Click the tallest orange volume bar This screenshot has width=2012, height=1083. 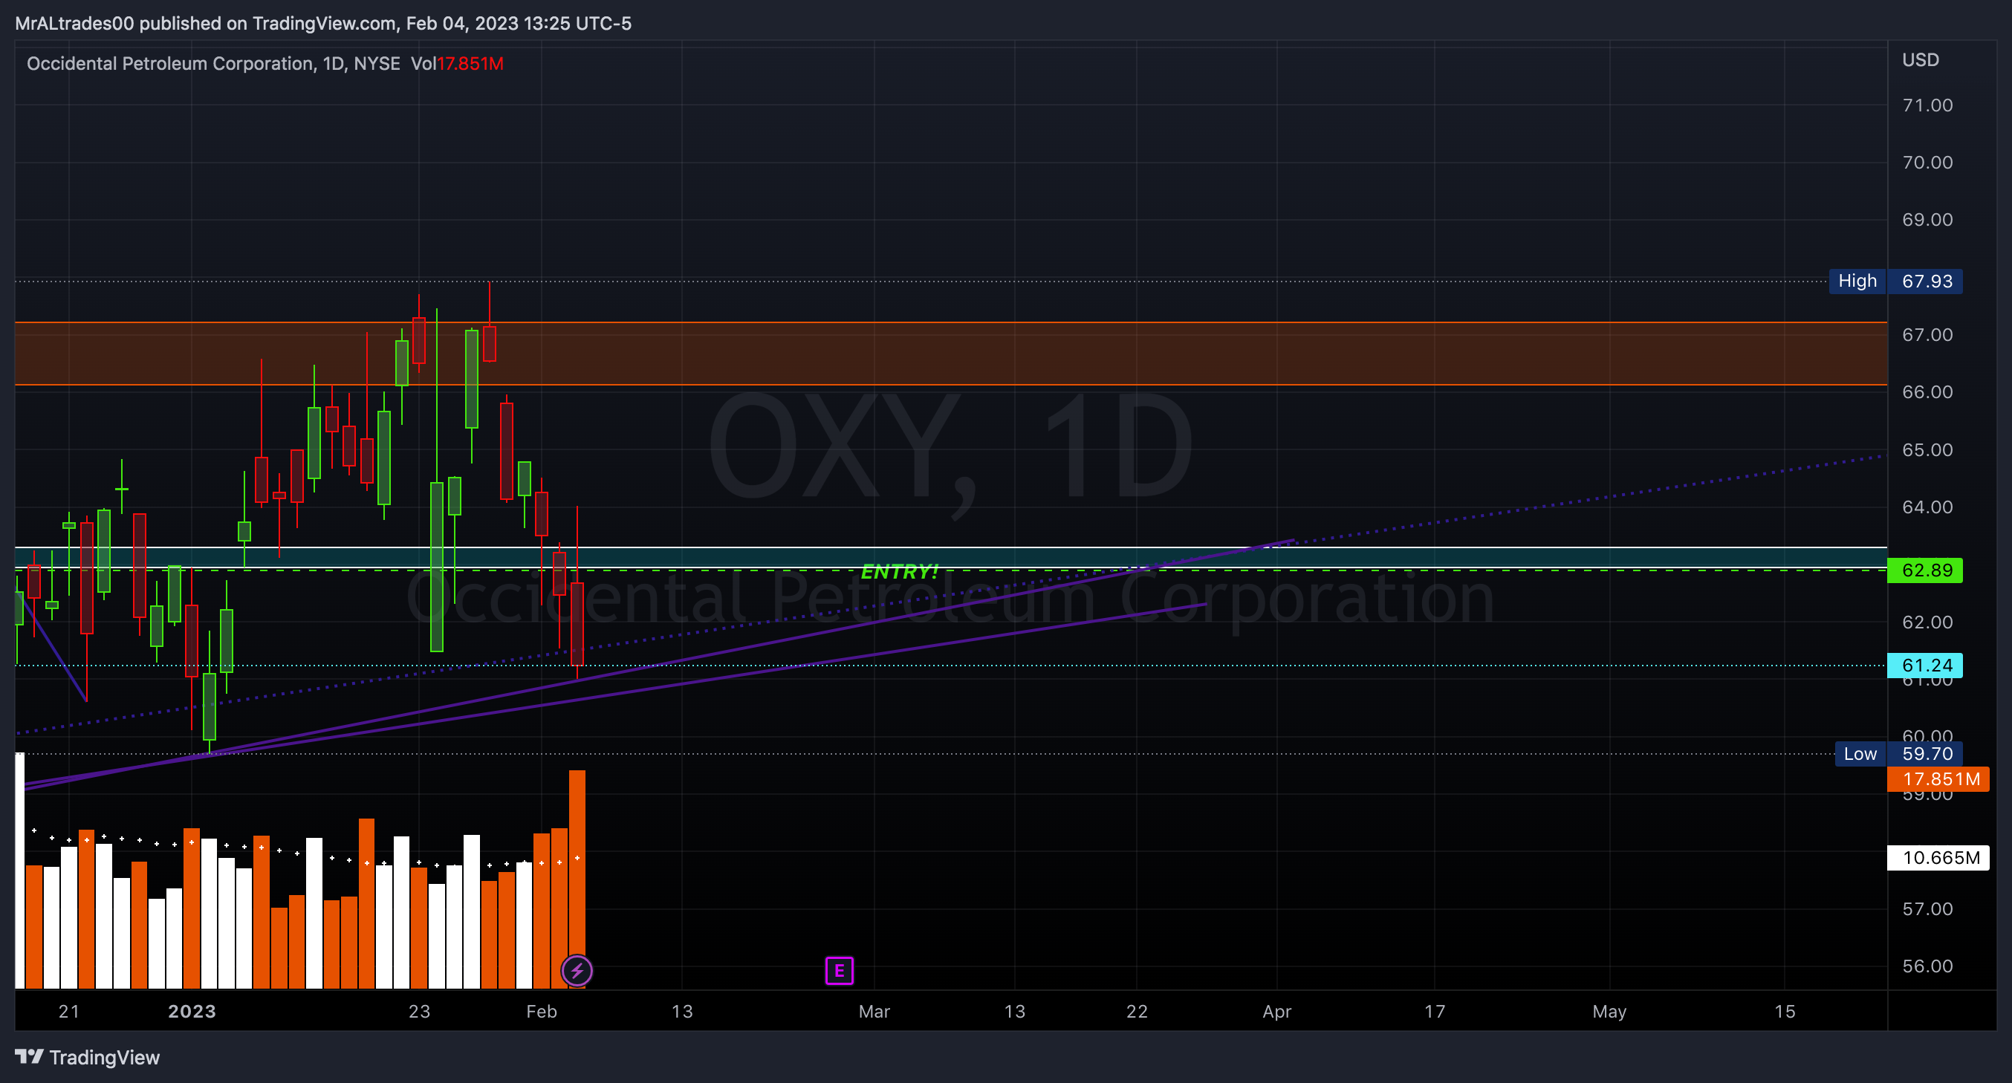click(577, 879)
